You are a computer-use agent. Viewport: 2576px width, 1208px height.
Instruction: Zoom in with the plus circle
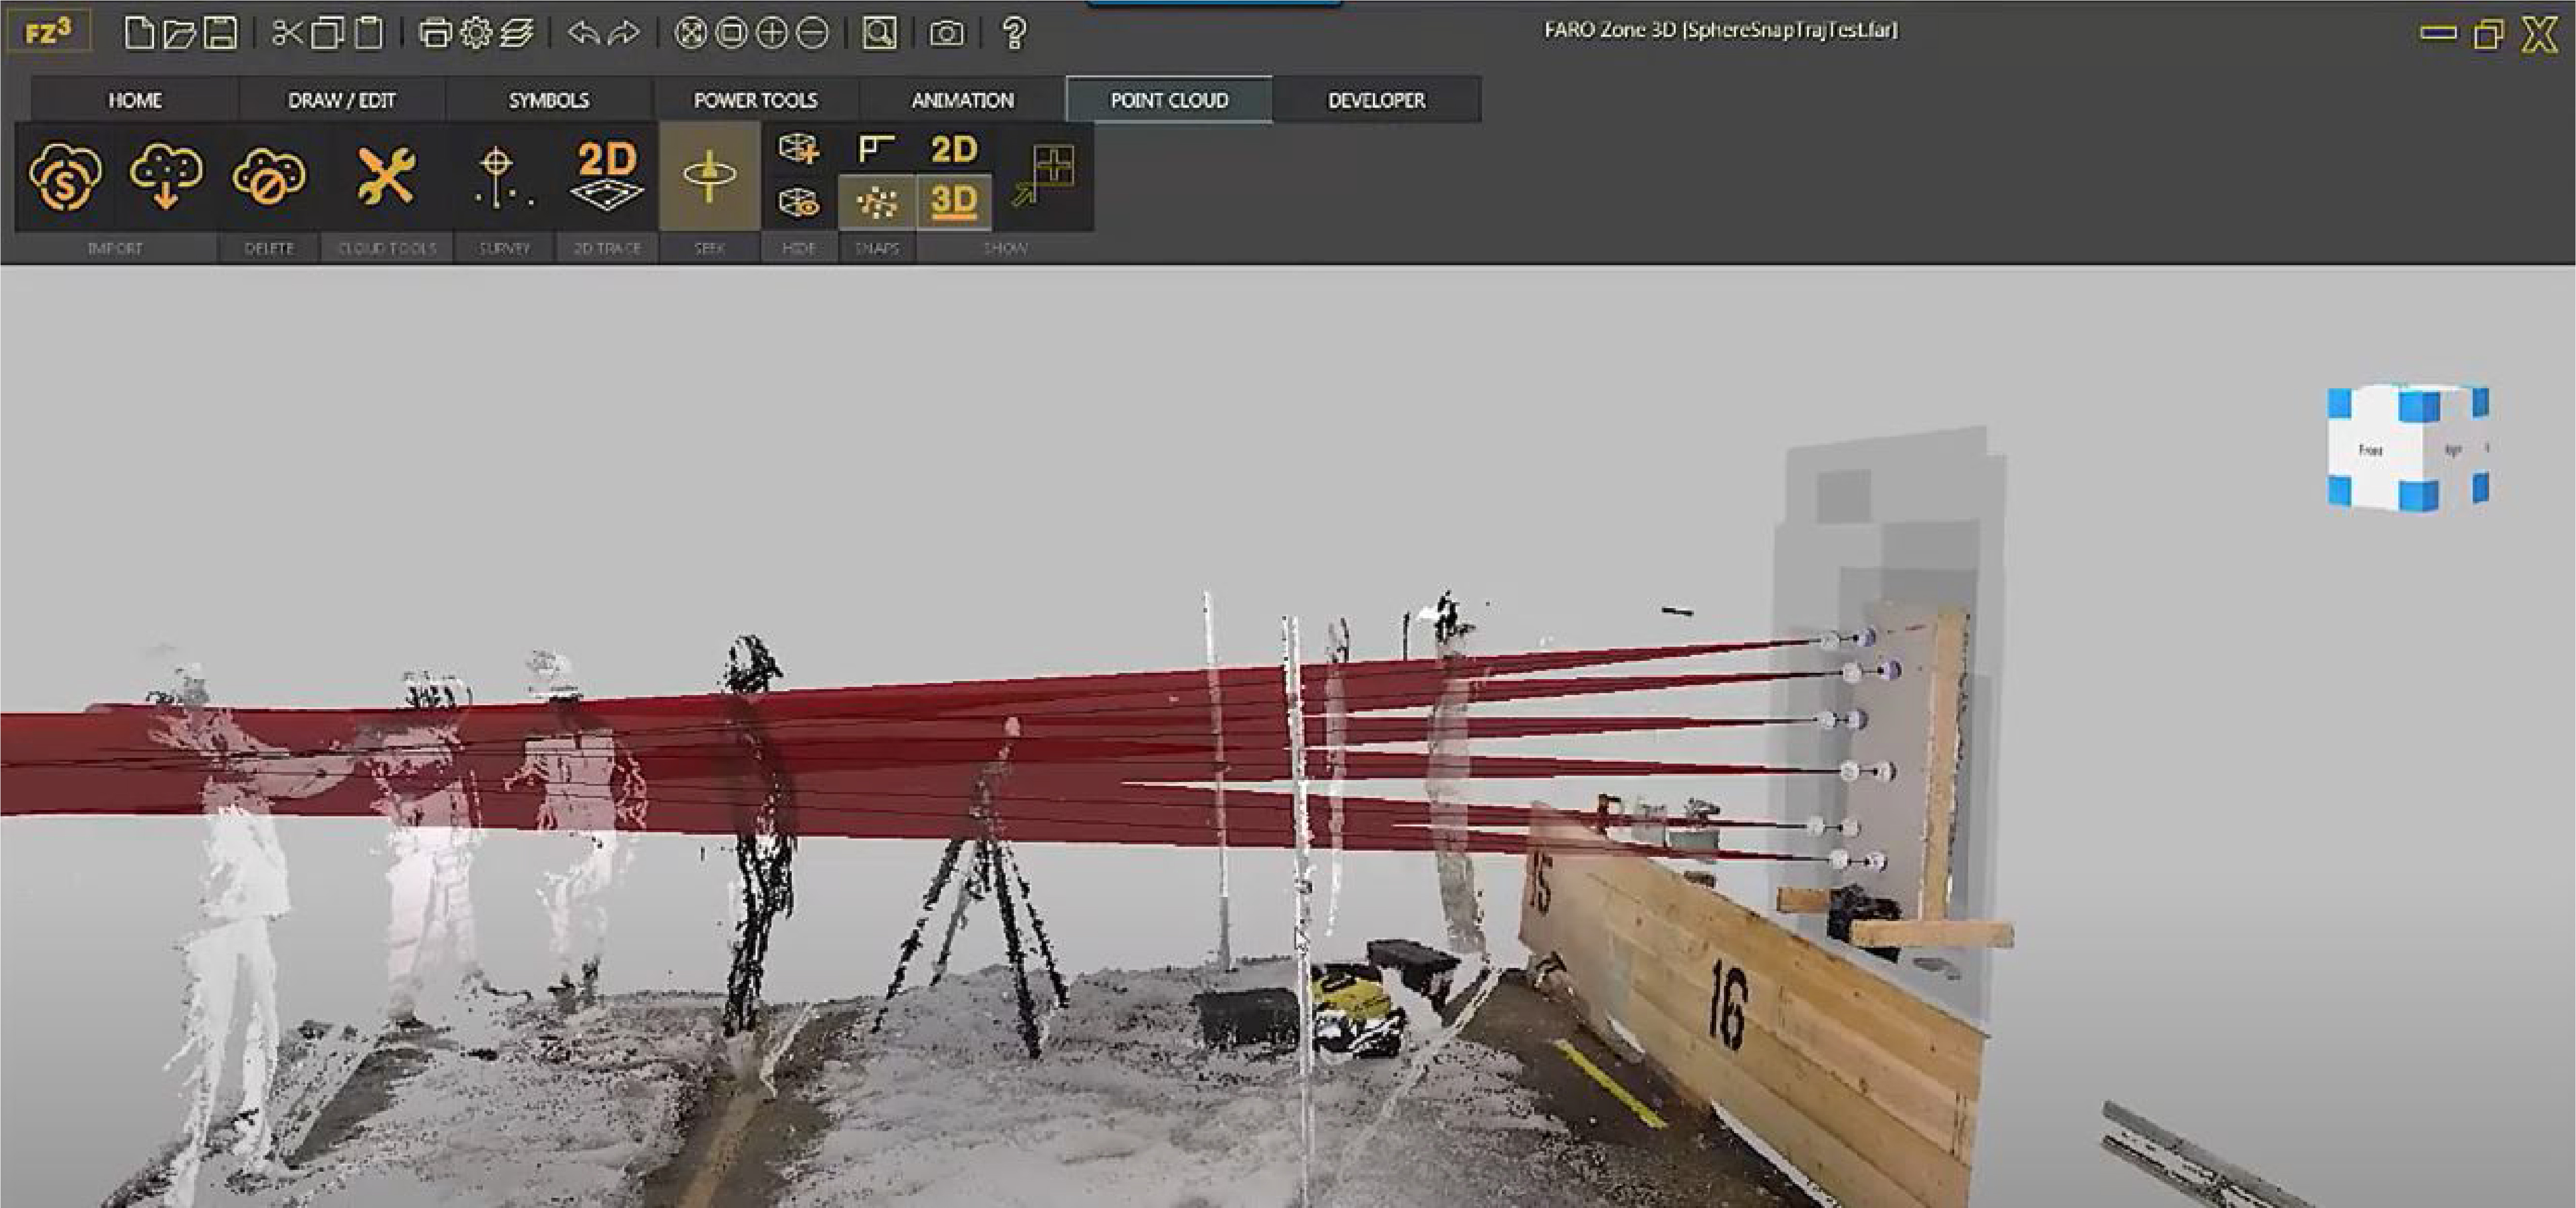click(772, 33)
